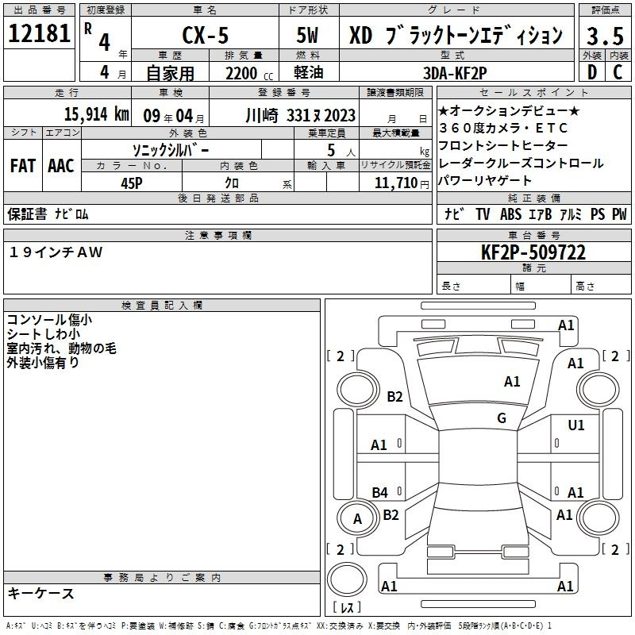
Task: Click the wheel circle marked A
Action: coord(357,519)
